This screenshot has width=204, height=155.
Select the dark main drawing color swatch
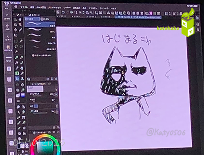click(x=19, y=146)
